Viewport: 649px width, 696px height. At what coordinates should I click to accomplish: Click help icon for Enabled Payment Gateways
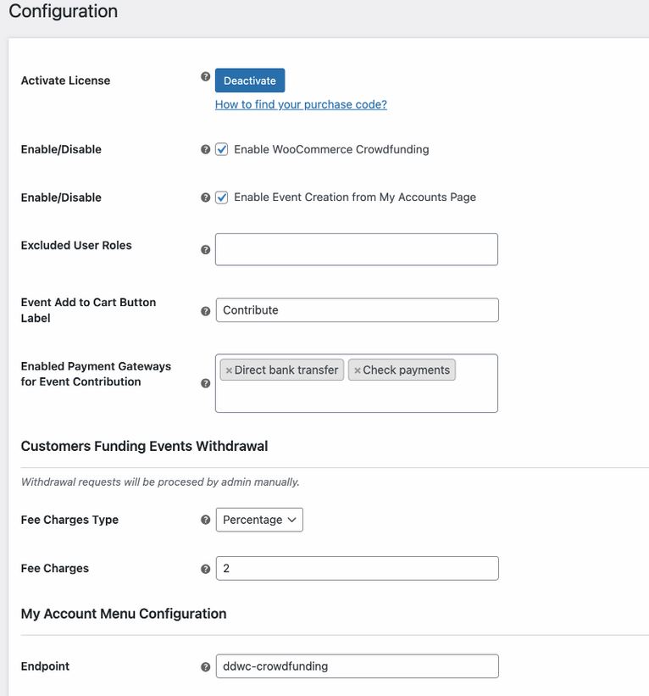(x=205, y=383)
